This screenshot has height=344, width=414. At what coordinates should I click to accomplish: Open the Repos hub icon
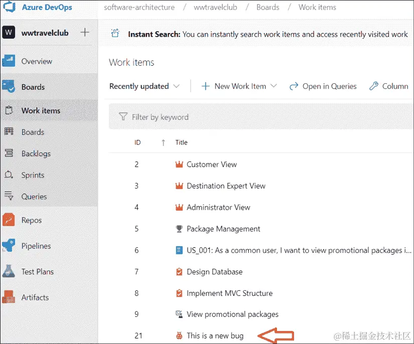pos(9,220)
